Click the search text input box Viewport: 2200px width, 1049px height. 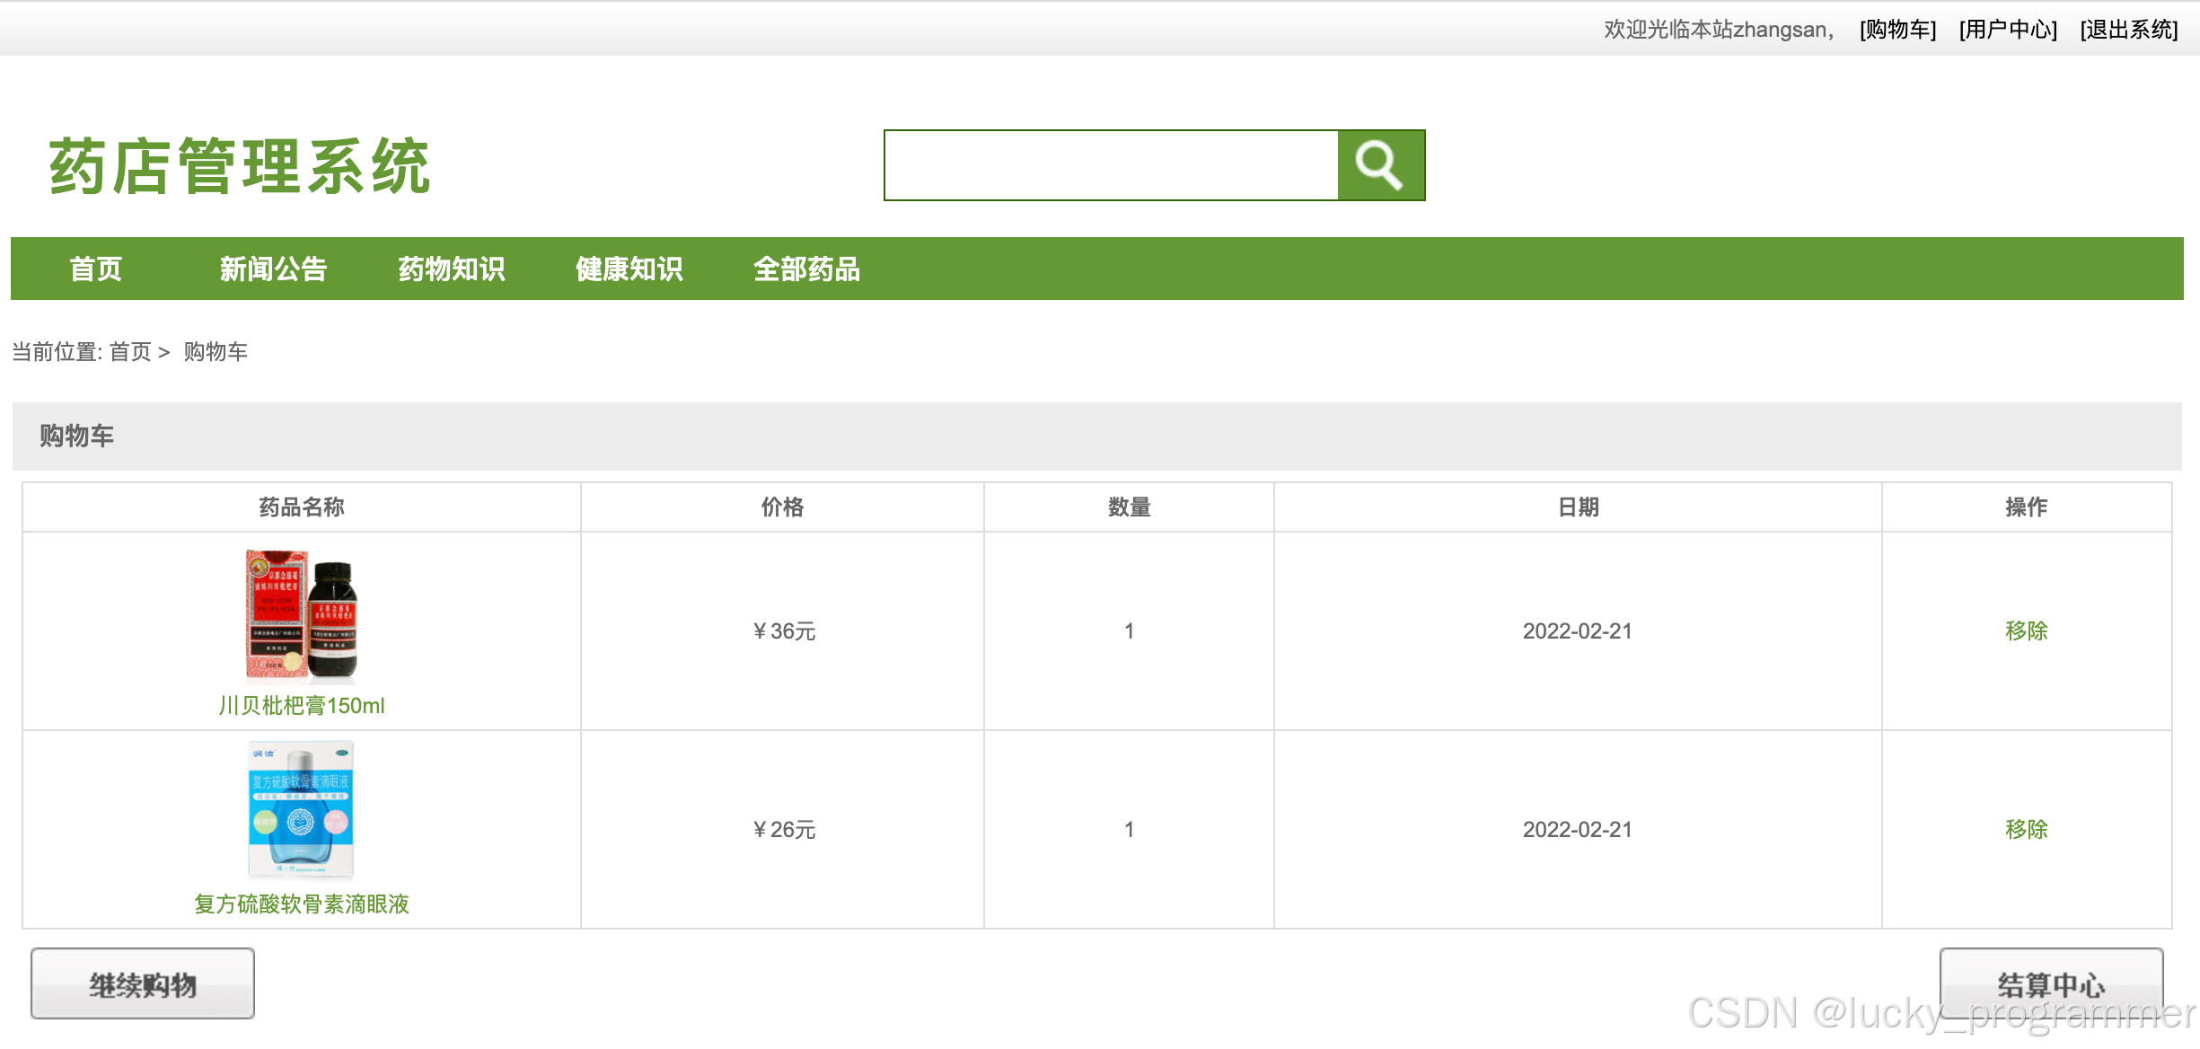(x=1111, y=165)
